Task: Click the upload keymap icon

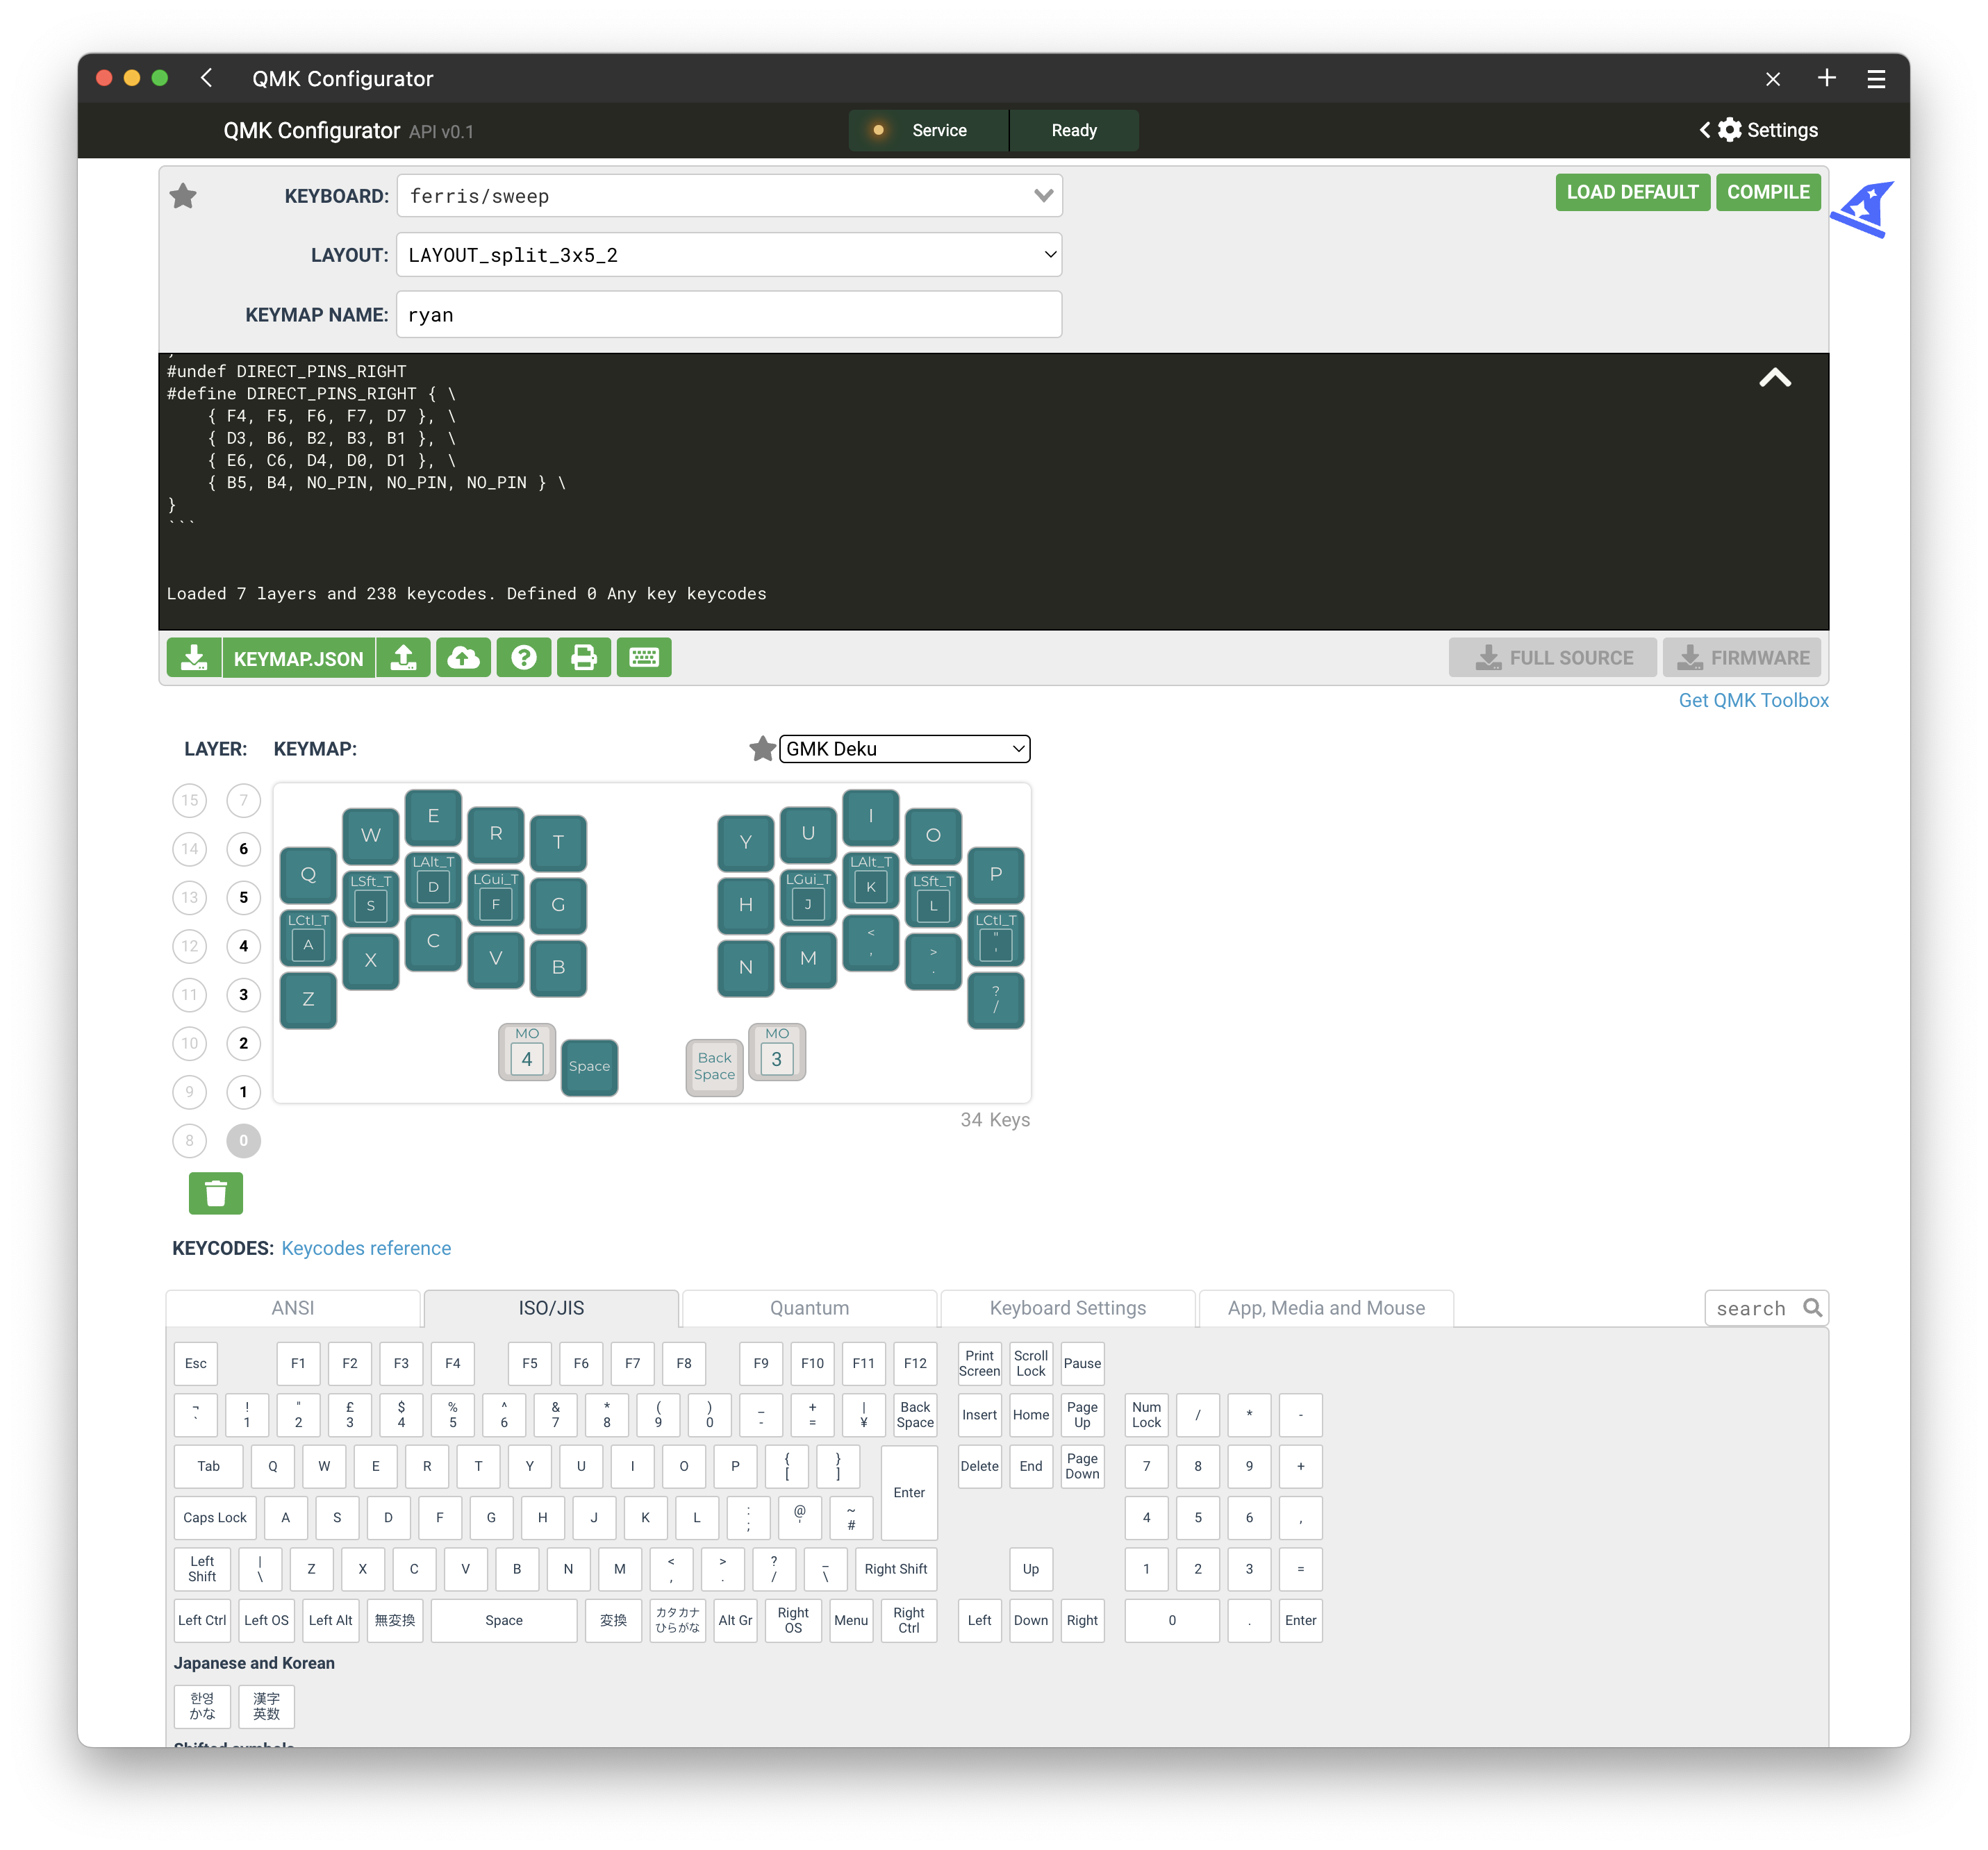Action: coord(403,658)
